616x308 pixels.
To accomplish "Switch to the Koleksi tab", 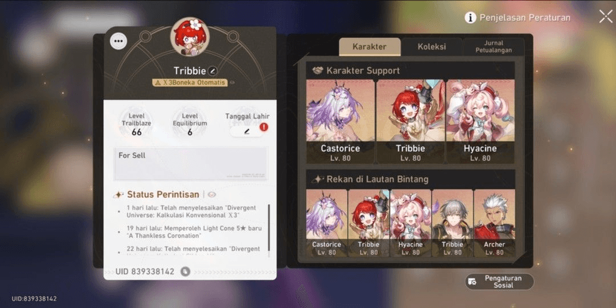I will tap(432, 46).
